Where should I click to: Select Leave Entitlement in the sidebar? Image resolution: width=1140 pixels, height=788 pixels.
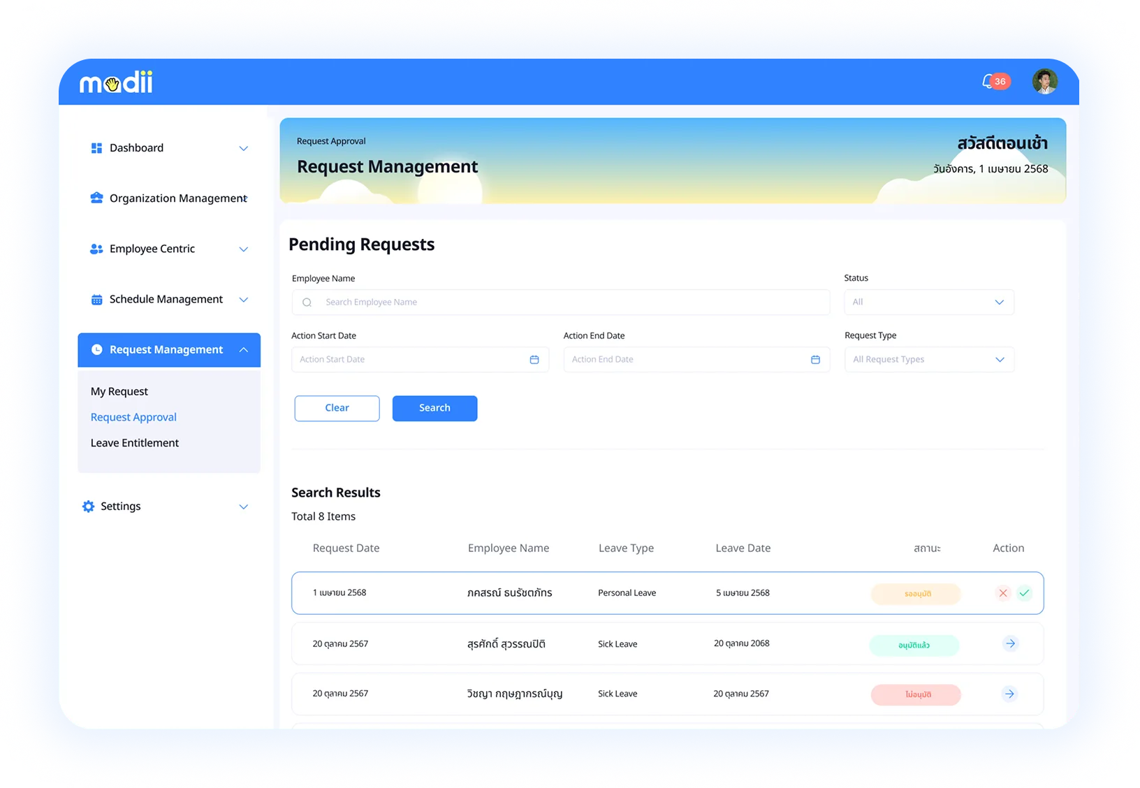point(135,443)
